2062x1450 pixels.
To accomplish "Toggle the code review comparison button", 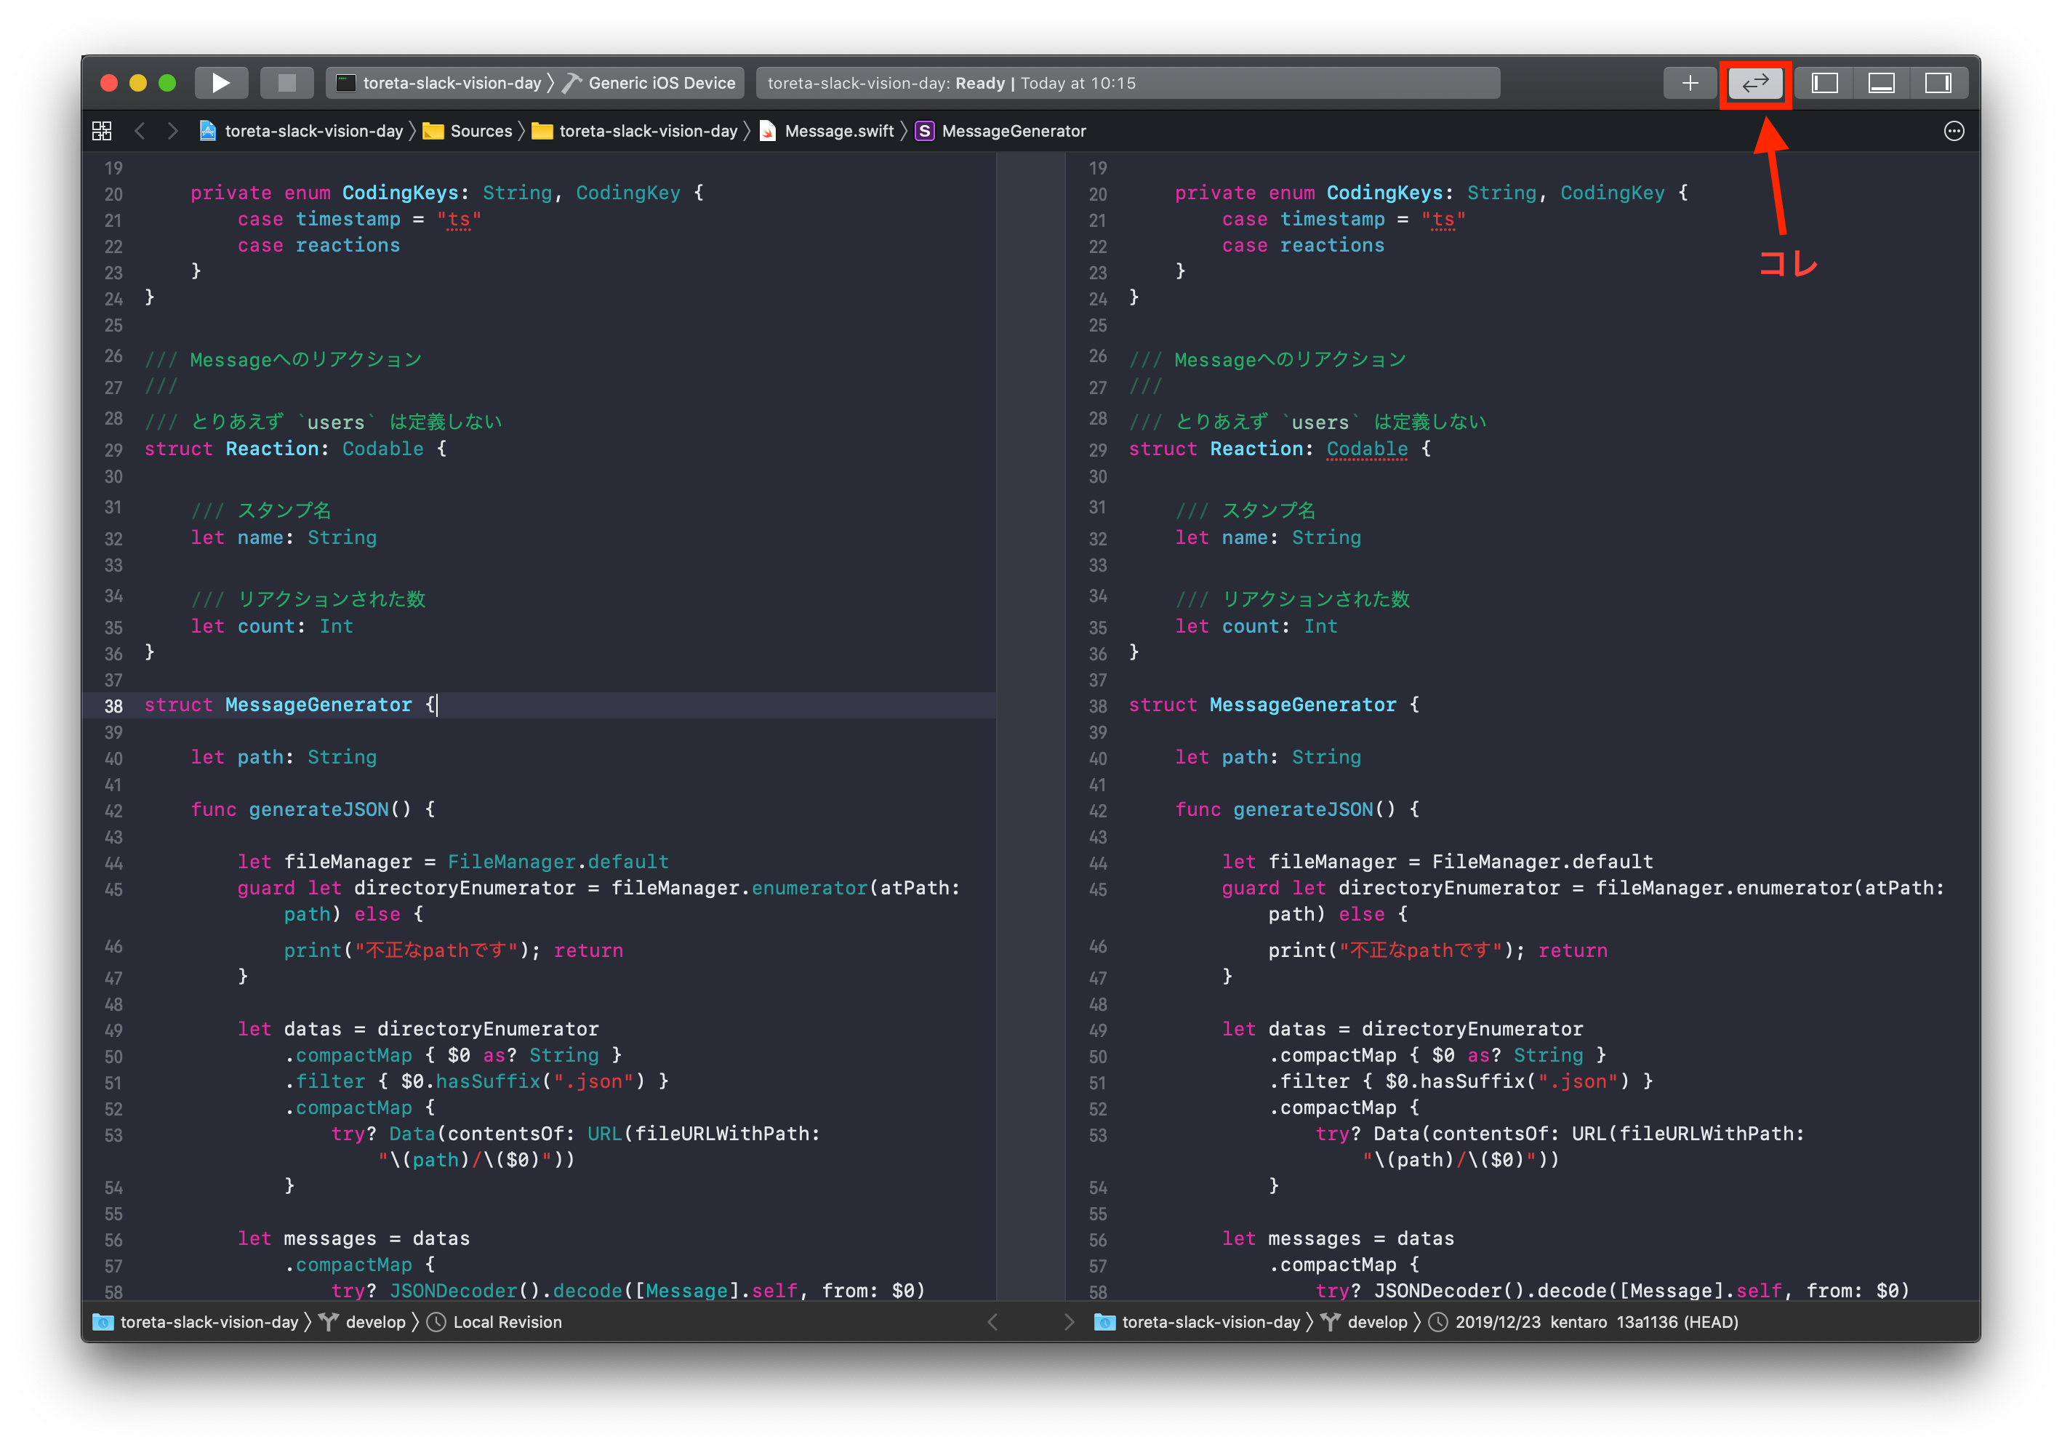I will click(x=1755, y=83).
